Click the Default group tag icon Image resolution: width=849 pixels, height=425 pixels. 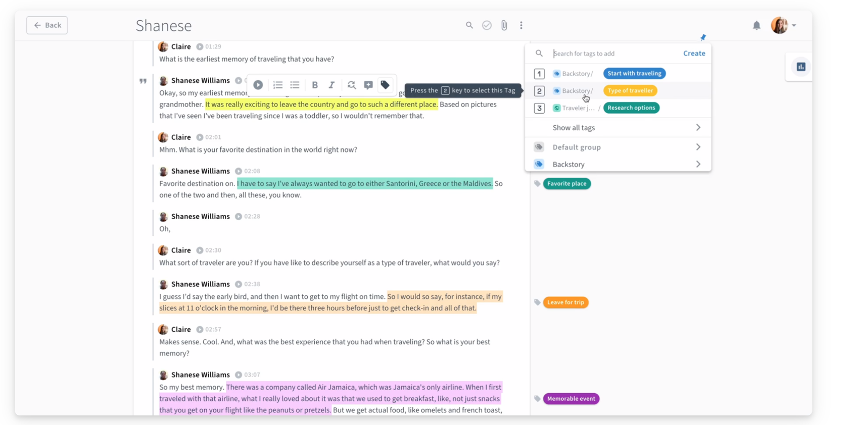point(539,147)
